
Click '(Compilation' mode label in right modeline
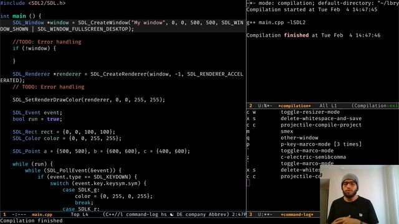[x=369, y=106]
